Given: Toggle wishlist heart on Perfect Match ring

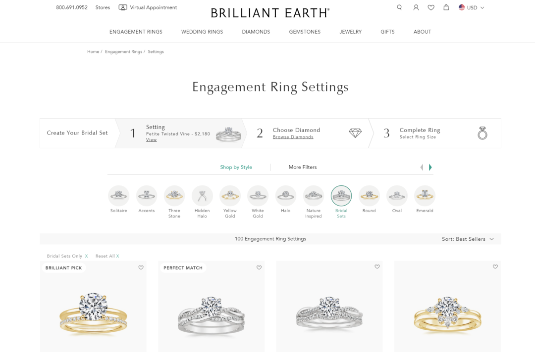Looking at the screenshot, I should tap(259, 267).
